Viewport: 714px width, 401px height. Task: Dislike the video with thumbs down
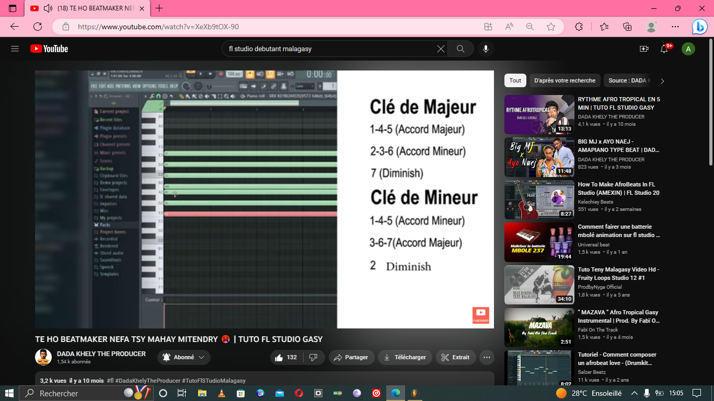point(314,357)
